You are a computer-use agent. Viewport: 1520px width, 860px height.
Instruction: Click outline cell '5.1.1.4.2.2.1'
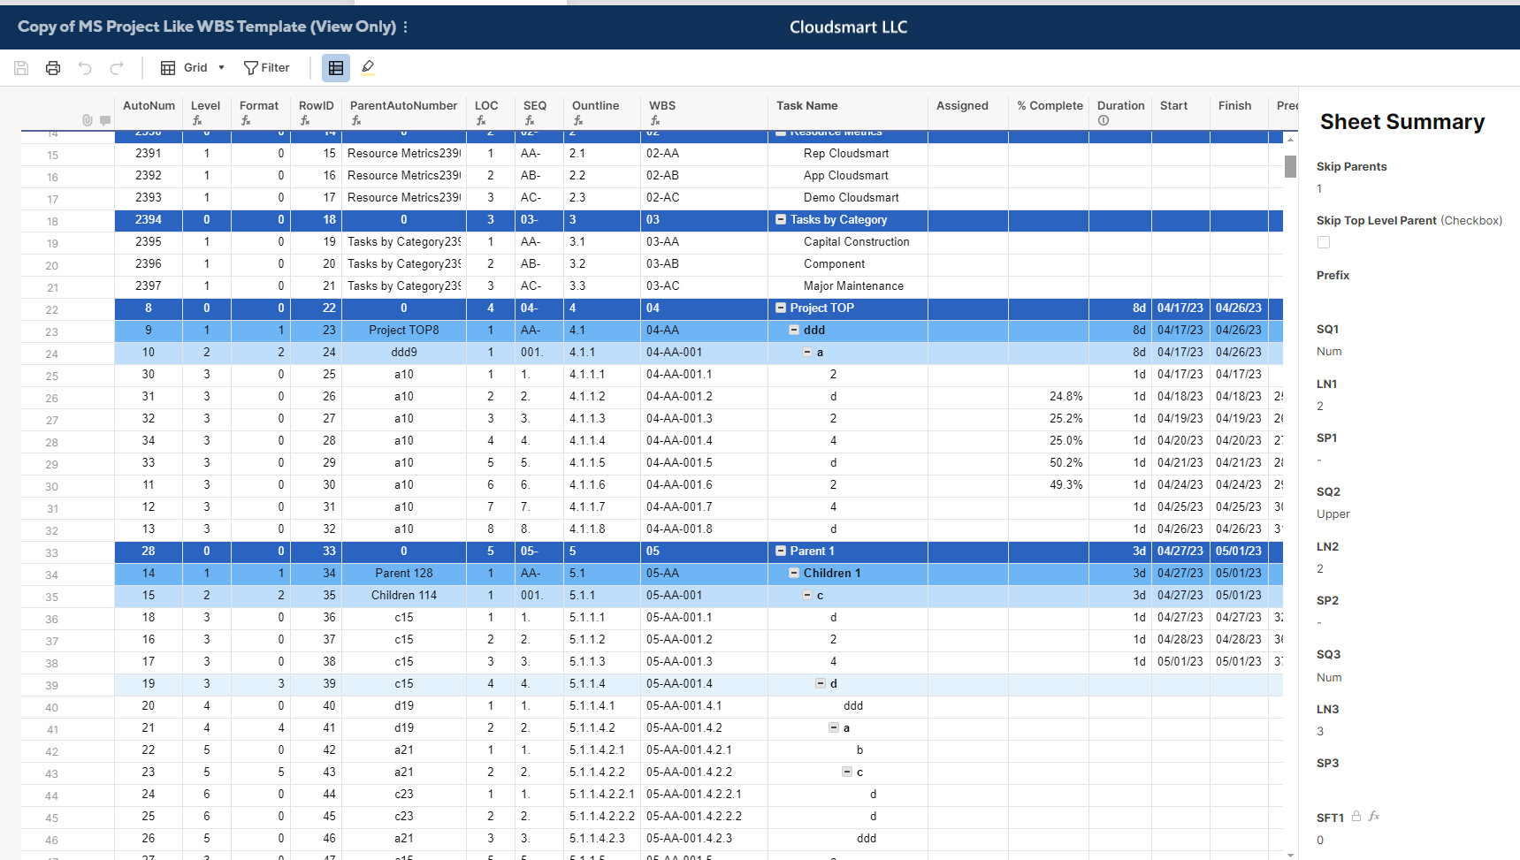(601, 794)
